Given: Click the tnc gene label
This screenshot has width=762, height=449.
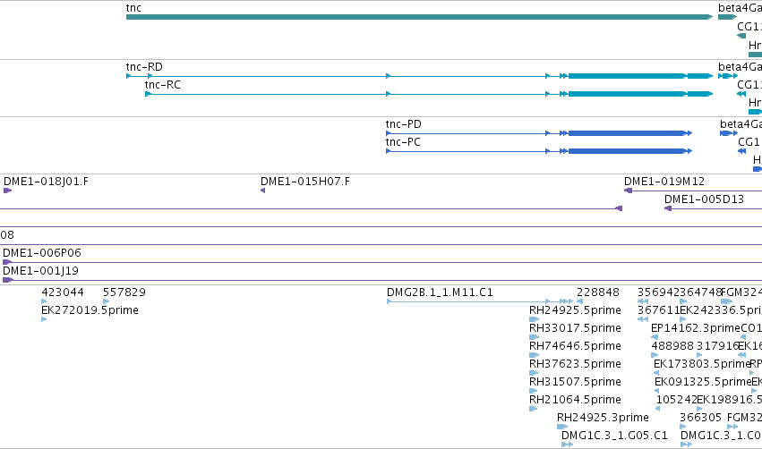Looking at the screenshot, I should point(133,8).
